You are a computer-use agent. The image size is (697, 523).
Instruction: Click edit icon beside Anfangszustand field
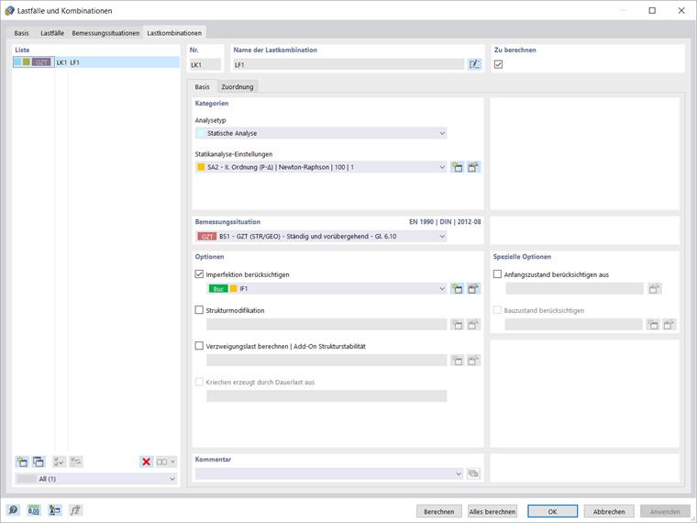654,289
